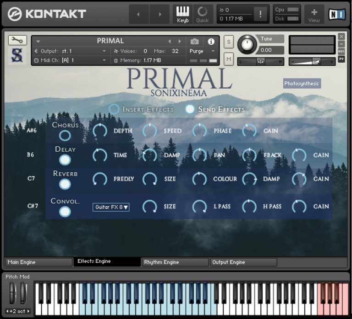This screenshot has height=319, width=352.
Task: Select the Send Effects radio button
Action: [x=190, y=109]
